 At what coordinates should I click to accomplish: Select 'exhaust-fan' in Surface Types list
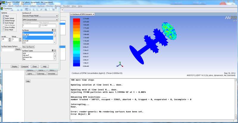coord(38,57)
